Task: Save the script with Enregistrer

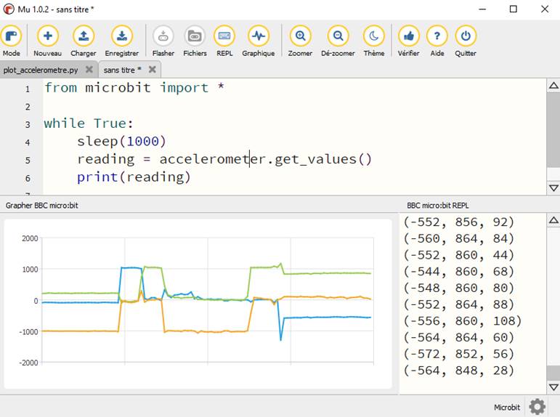Action: [122, 41]
